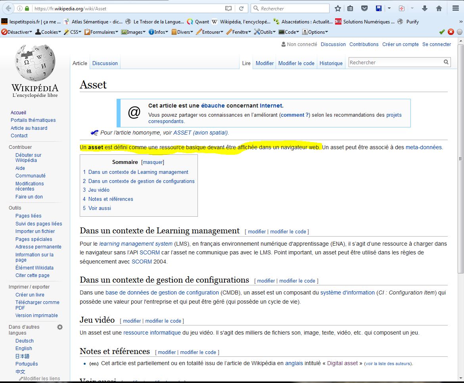This screenshot has height=383, width=464.
Task: Click the language settings gear icon
Action: click(x=60, y=327)
